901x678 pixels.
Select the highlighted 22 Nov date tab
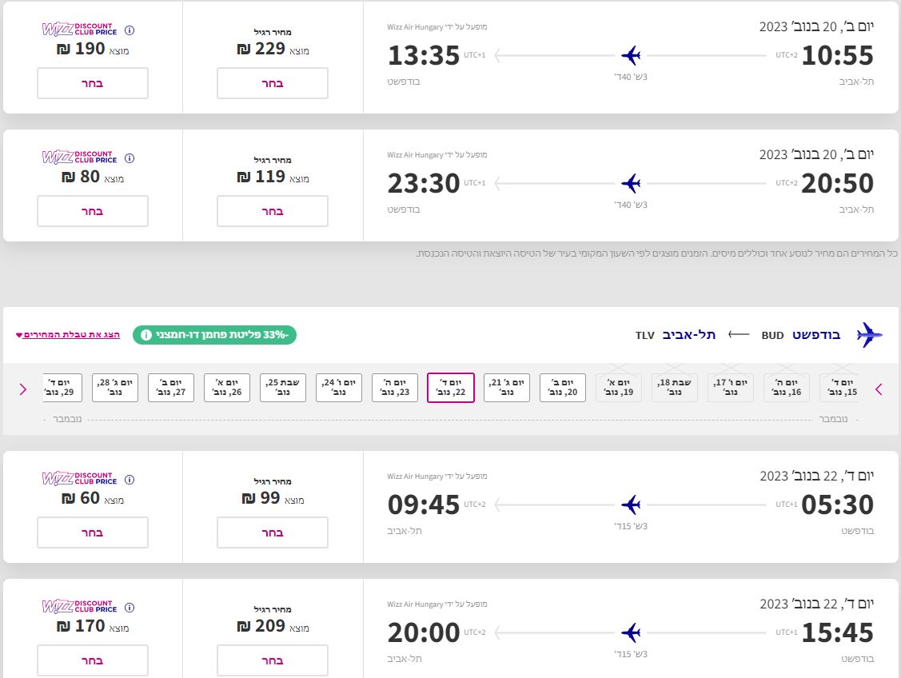pyautogui.click(x=450, y=388)
